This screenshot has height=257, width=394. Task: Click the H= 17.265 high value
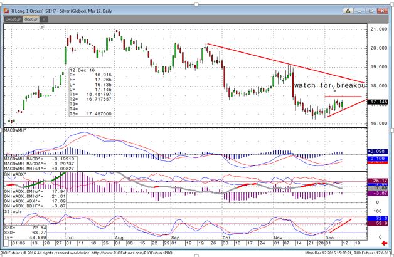click(x=90, y=80)
